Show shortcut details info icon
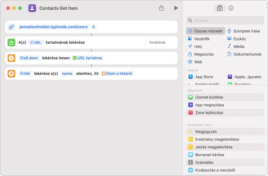268x176 pixels. (231, 8)
